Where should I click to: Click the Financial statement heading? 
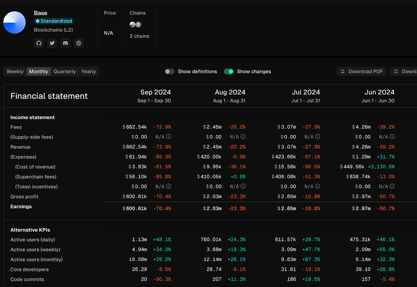click(49, 96)
